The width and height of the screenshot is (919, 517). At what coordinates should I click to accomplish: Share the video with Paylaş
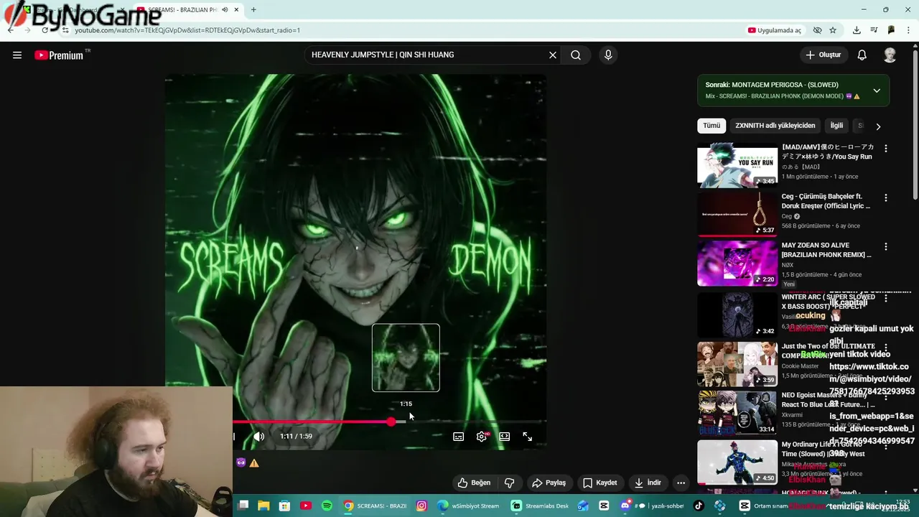[x=549, y=483]
